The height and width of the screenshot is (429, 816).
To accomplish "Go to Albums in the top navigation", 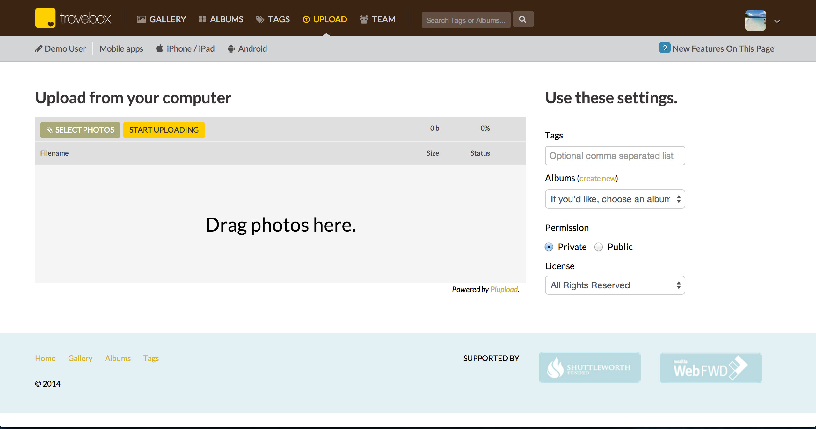I will (x=221, y=19).
